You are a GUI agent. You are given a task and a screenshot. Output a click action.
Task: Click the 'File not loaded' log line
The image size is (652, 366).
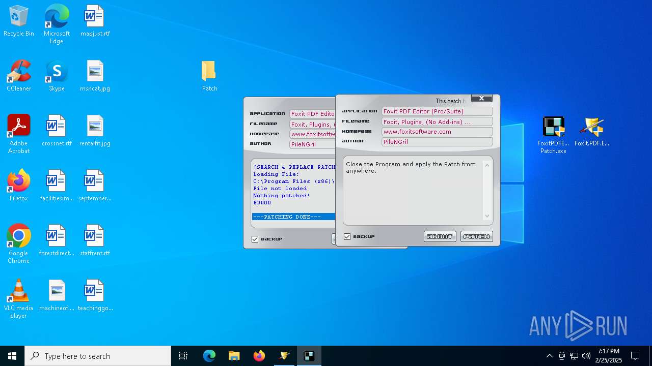point(280,189)
